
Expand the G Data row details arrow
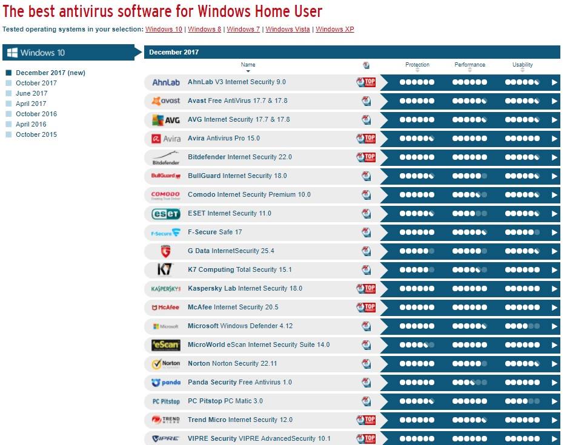[554, 251]
